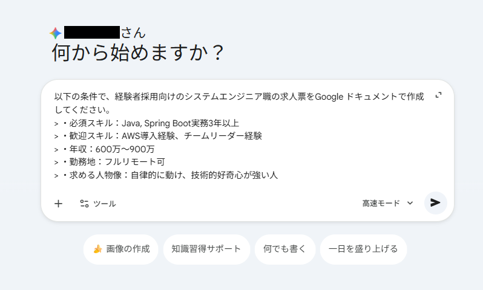Expand the prompt box to full screen

[439, 95]
